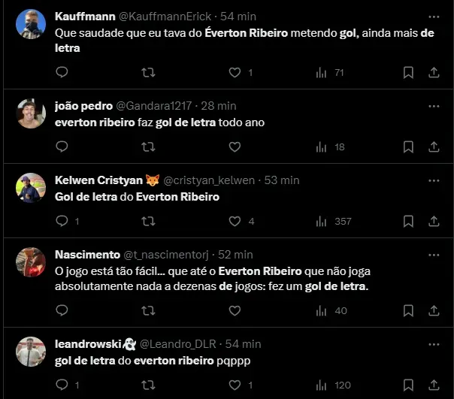
Task: Click leandrowski's profile avatar
Action: 31,352
